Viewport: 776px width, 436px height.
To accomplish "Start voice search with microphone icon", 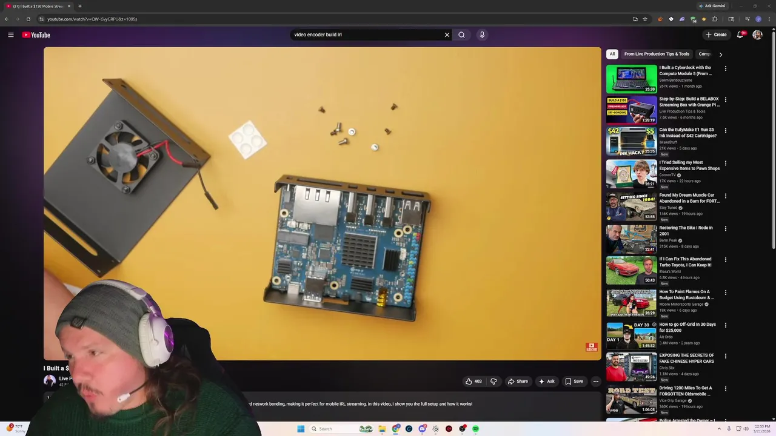I will click(482, 35).
